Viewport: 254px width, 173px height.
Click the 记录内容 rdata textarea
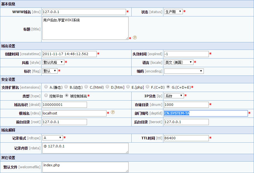pyautogui.click(x=85, y=148)
